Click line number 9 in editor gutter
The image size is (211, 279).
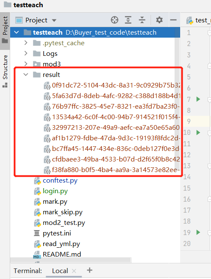tap(189, 121)
